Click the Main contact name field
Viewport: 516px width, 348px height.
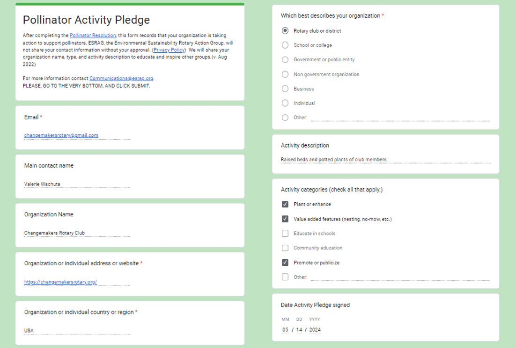(76, 184)
